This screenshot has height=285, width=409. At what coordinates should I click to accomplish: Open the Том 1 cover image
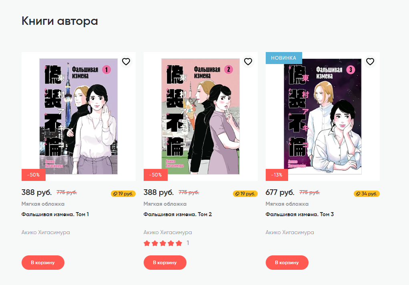click(78, 116)
